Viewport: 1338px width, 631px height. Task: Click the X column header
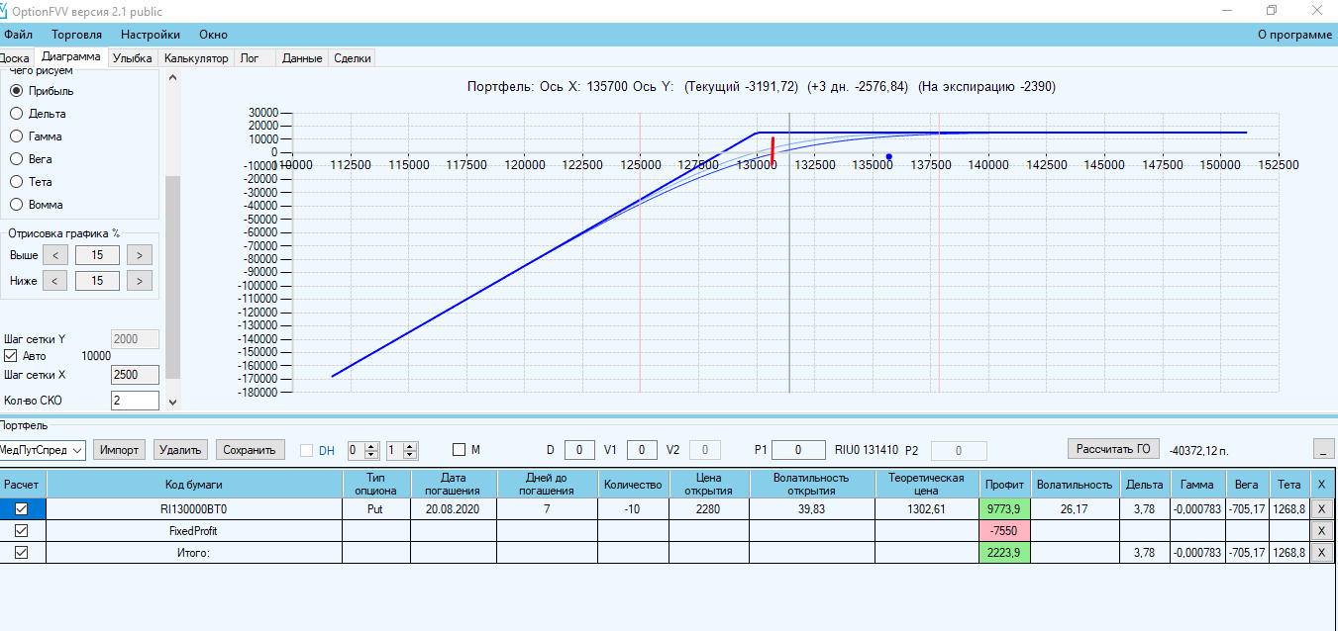pyautogui.click(x=1321, y=484)
